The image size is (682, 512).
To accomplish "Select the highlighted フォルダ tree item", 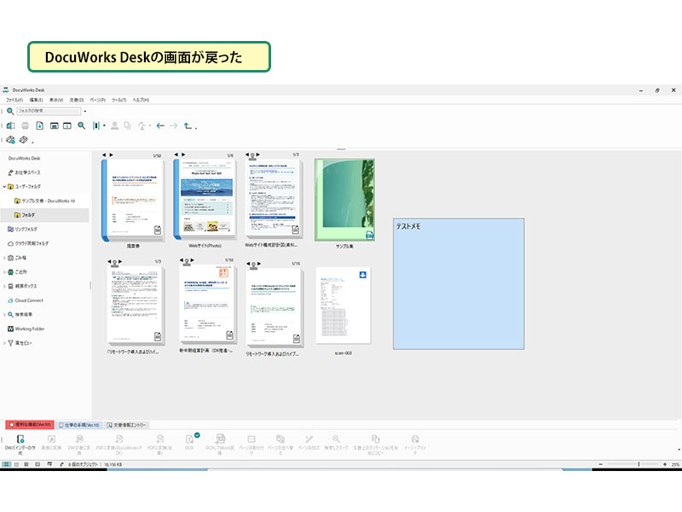I will 28,215.
